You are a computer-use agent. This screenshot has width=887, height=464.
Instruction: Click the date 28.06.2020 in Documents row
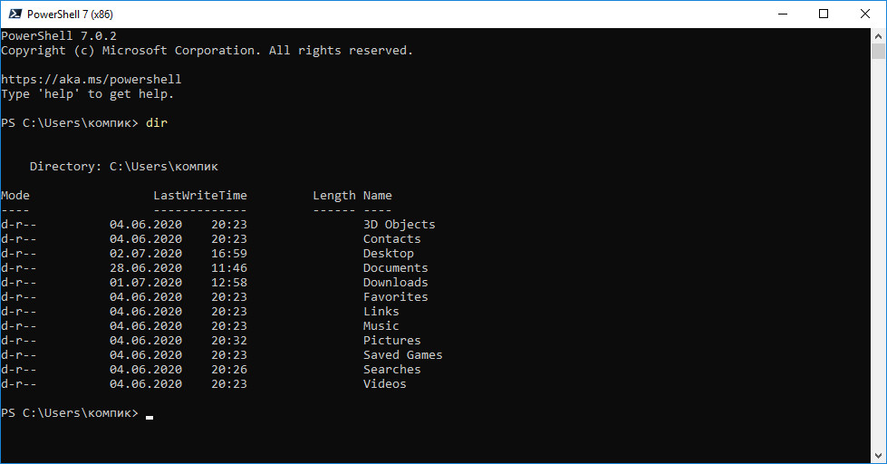(x=146, y=267)
